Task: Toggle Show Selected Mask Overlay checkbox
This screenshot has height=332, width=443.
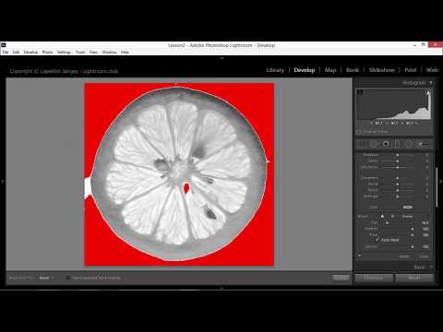Action: 68,278
